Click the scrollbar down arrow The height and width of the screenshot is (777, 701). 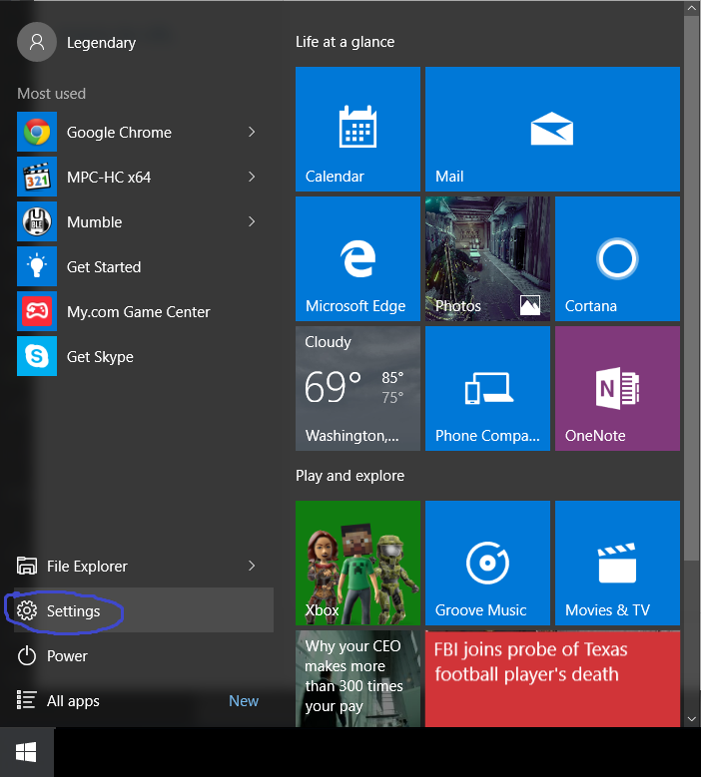pyautogui.click(x=692, y=719)
